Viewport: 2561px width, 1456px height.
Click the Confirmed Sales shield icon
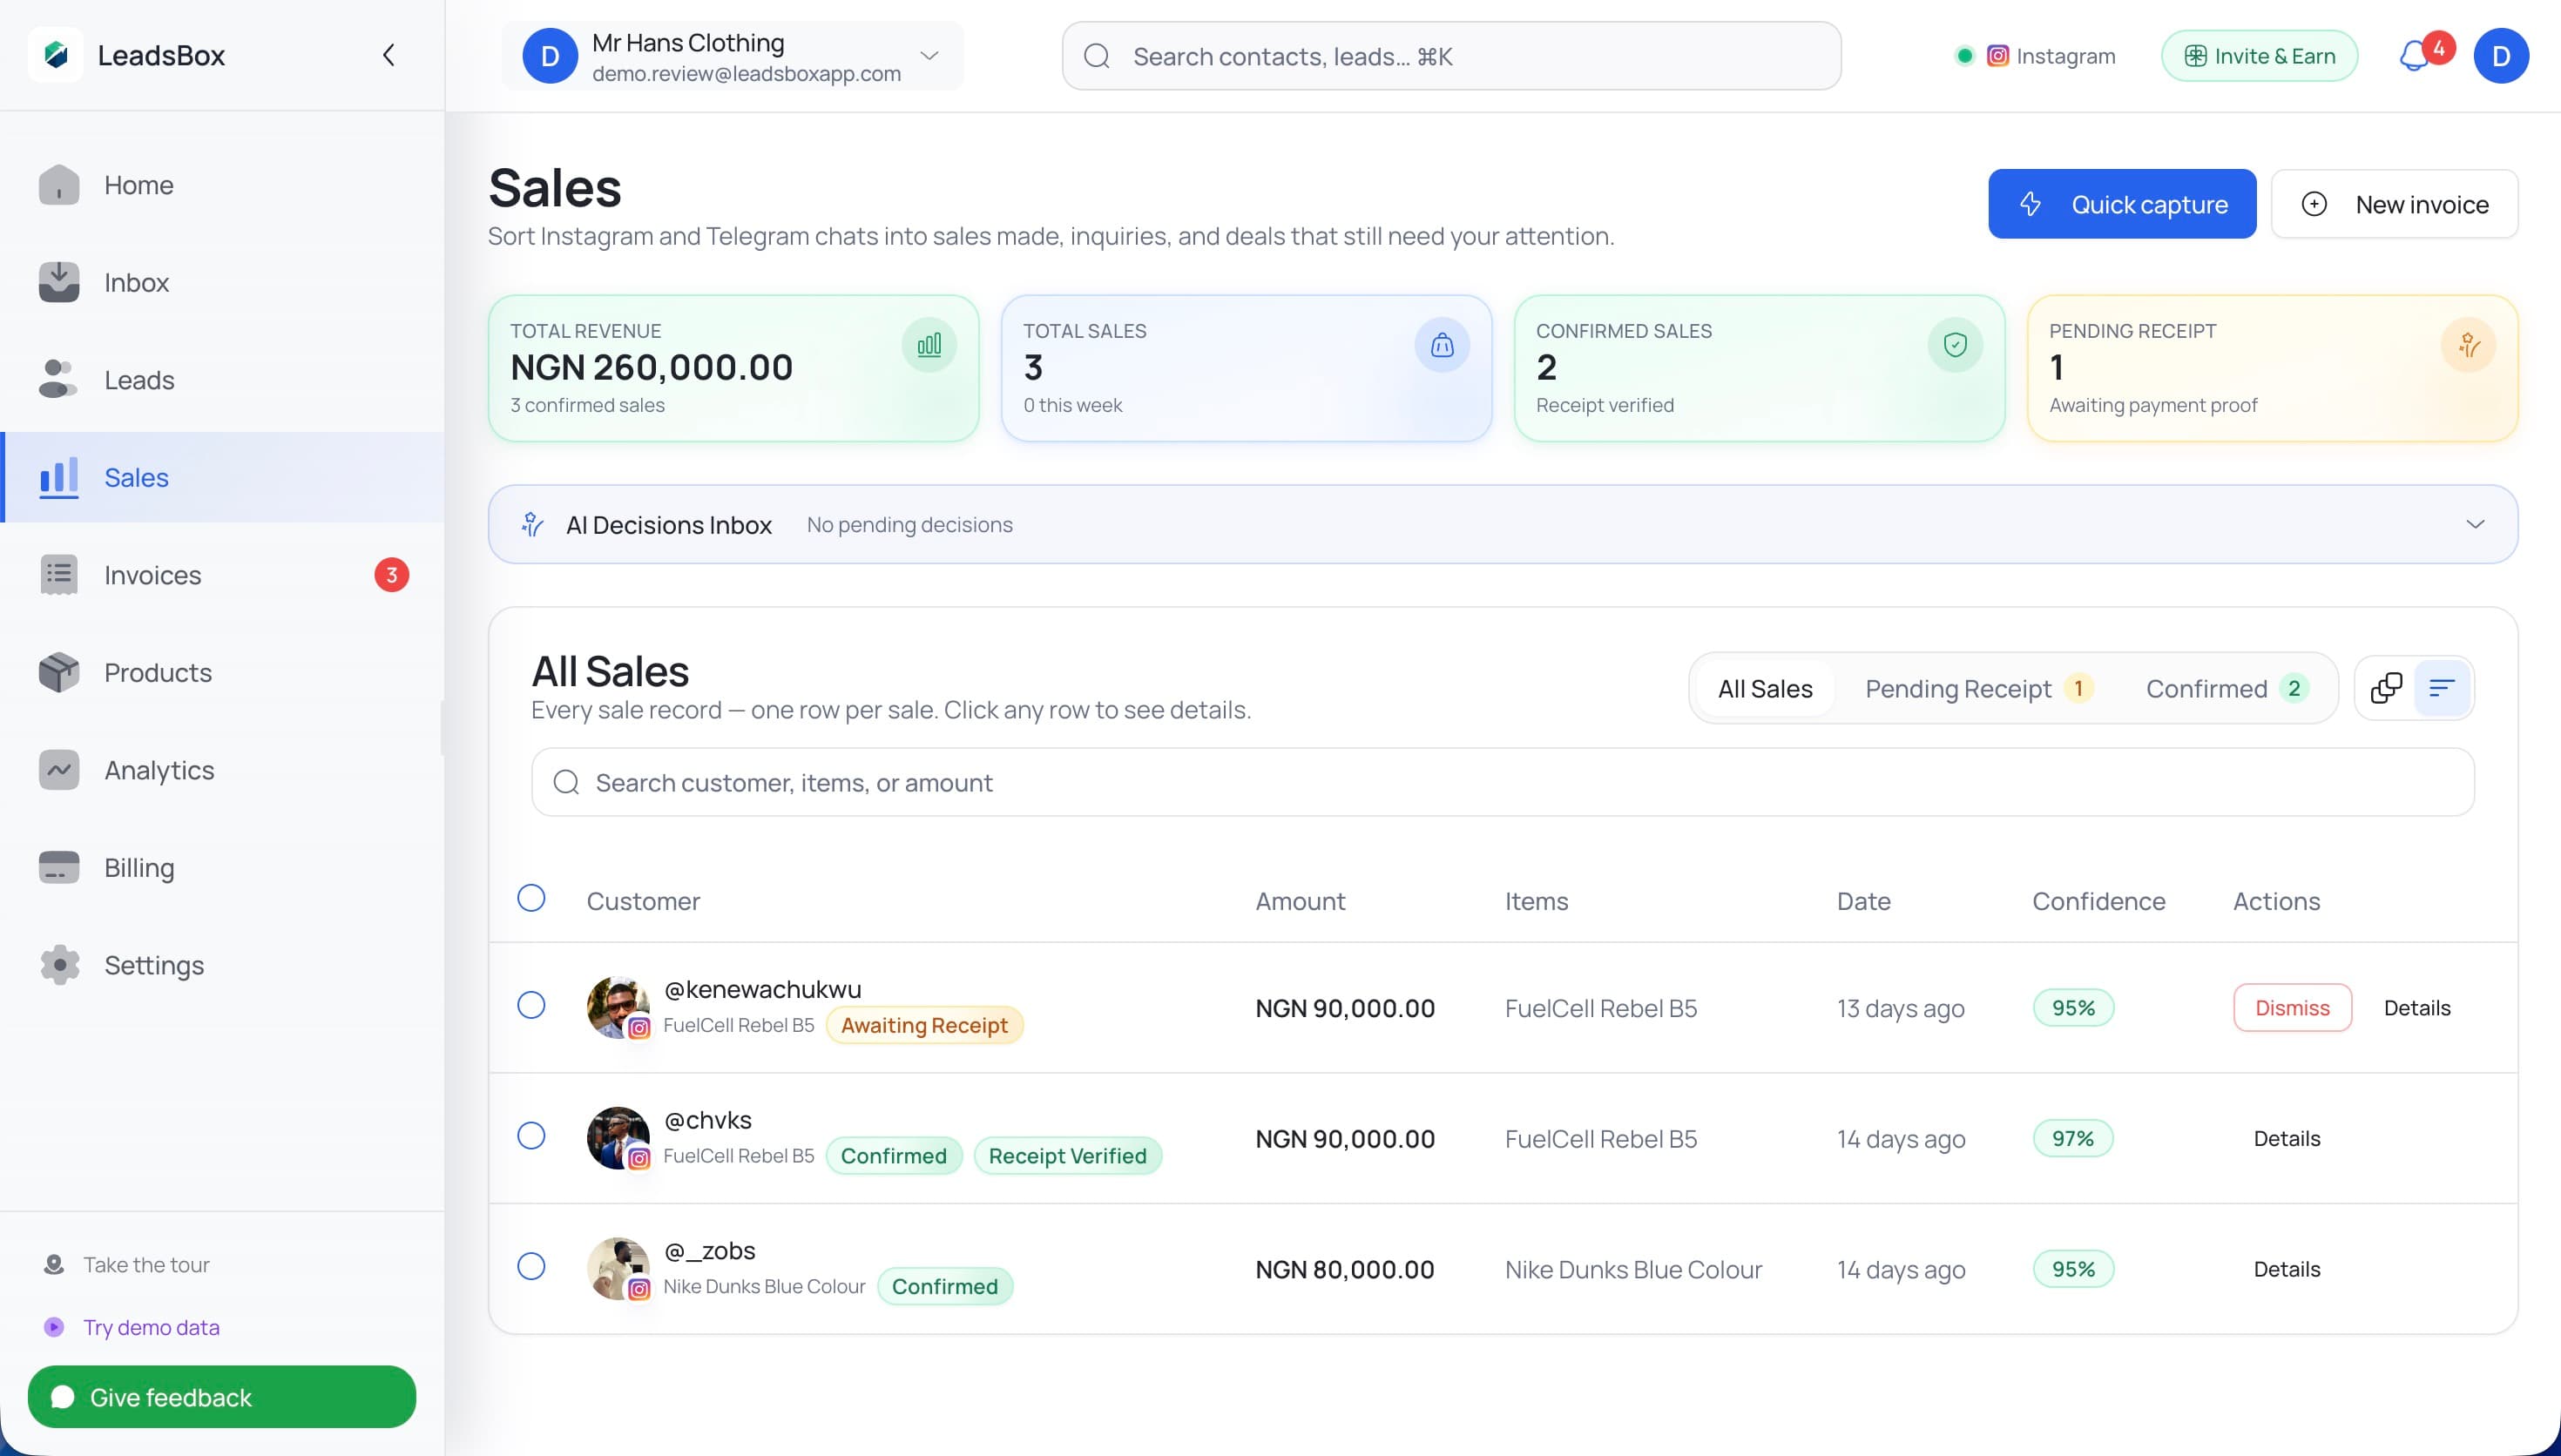click(1955, 345)
